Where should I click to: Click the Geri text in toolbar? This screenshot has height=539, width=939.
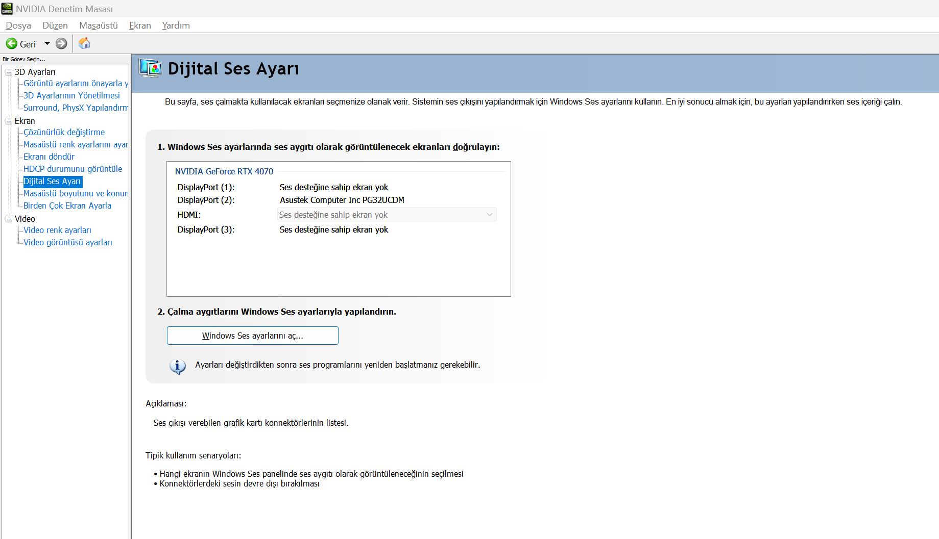click(28, 44)
